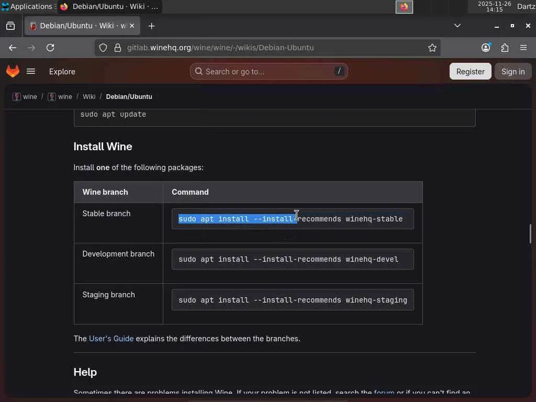Screen dimensions: 536x402
Task: Click the winehq-devel command code block
Action: 293,260
